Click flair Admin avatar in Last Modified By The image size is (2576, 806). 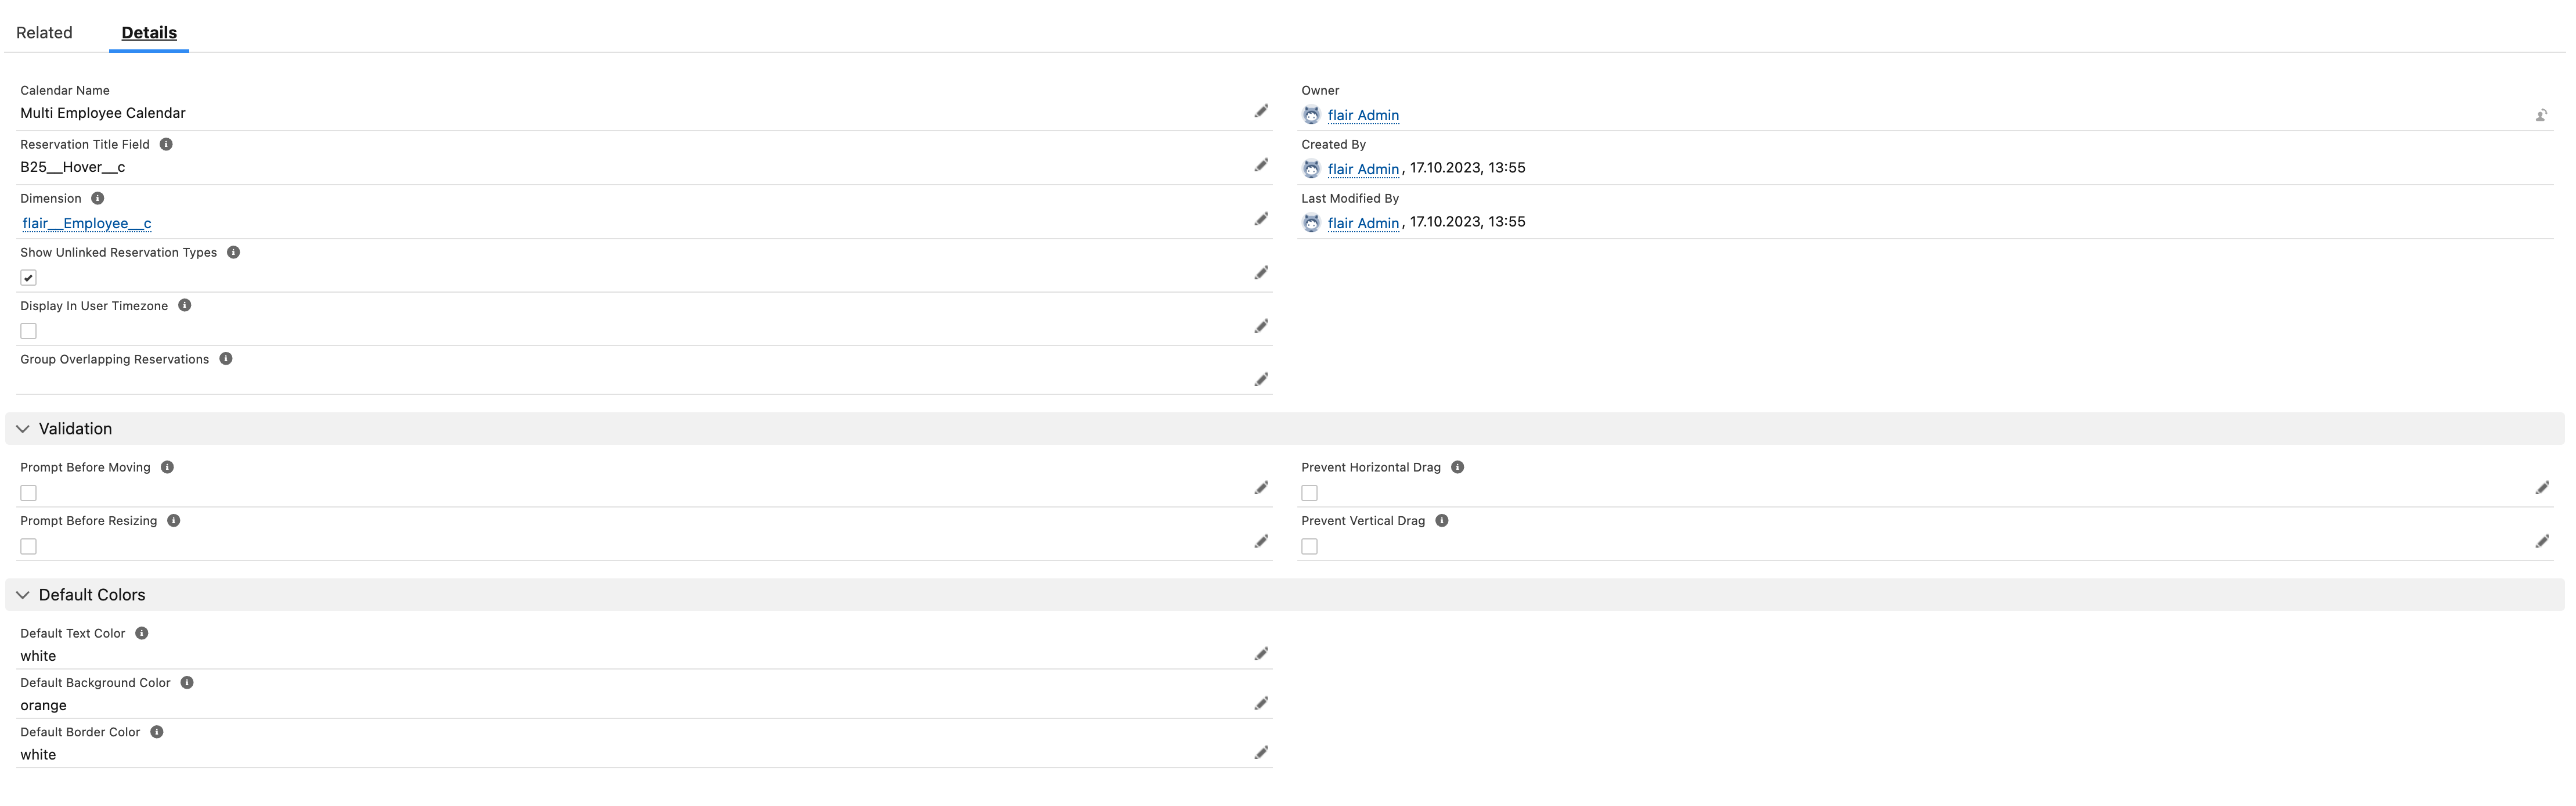point(1311,223)
